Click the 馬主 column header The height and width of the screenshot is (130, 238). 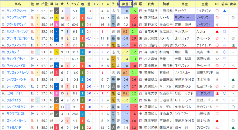[x=185, y=4]
